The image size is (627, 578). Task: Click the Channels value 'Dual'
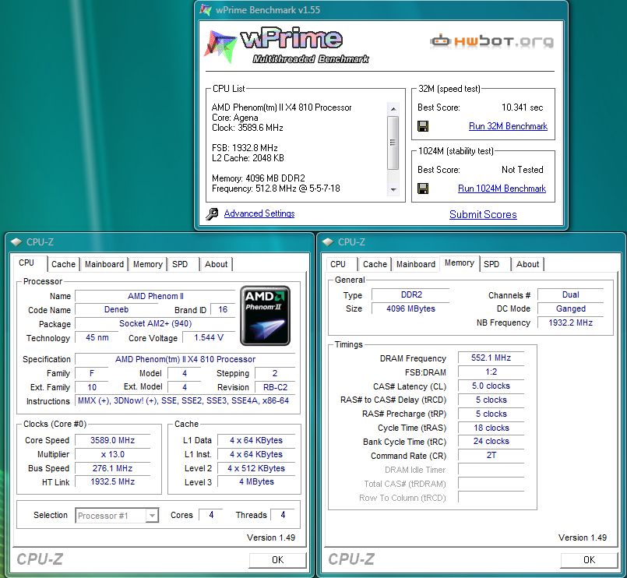click(x=570, y=294)
